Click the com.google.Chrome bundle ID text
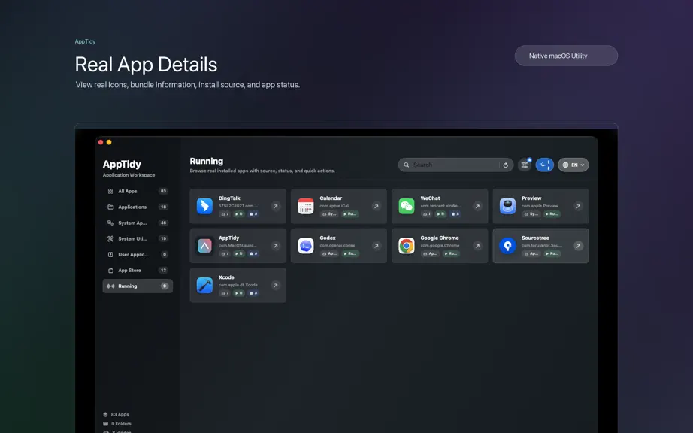Screen dimensions: 693x433 coord(440,245)
